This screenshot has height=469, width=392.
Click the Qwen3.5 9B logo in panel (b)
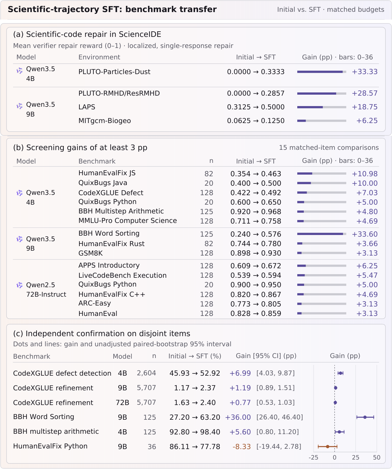[x=20, y=239]
